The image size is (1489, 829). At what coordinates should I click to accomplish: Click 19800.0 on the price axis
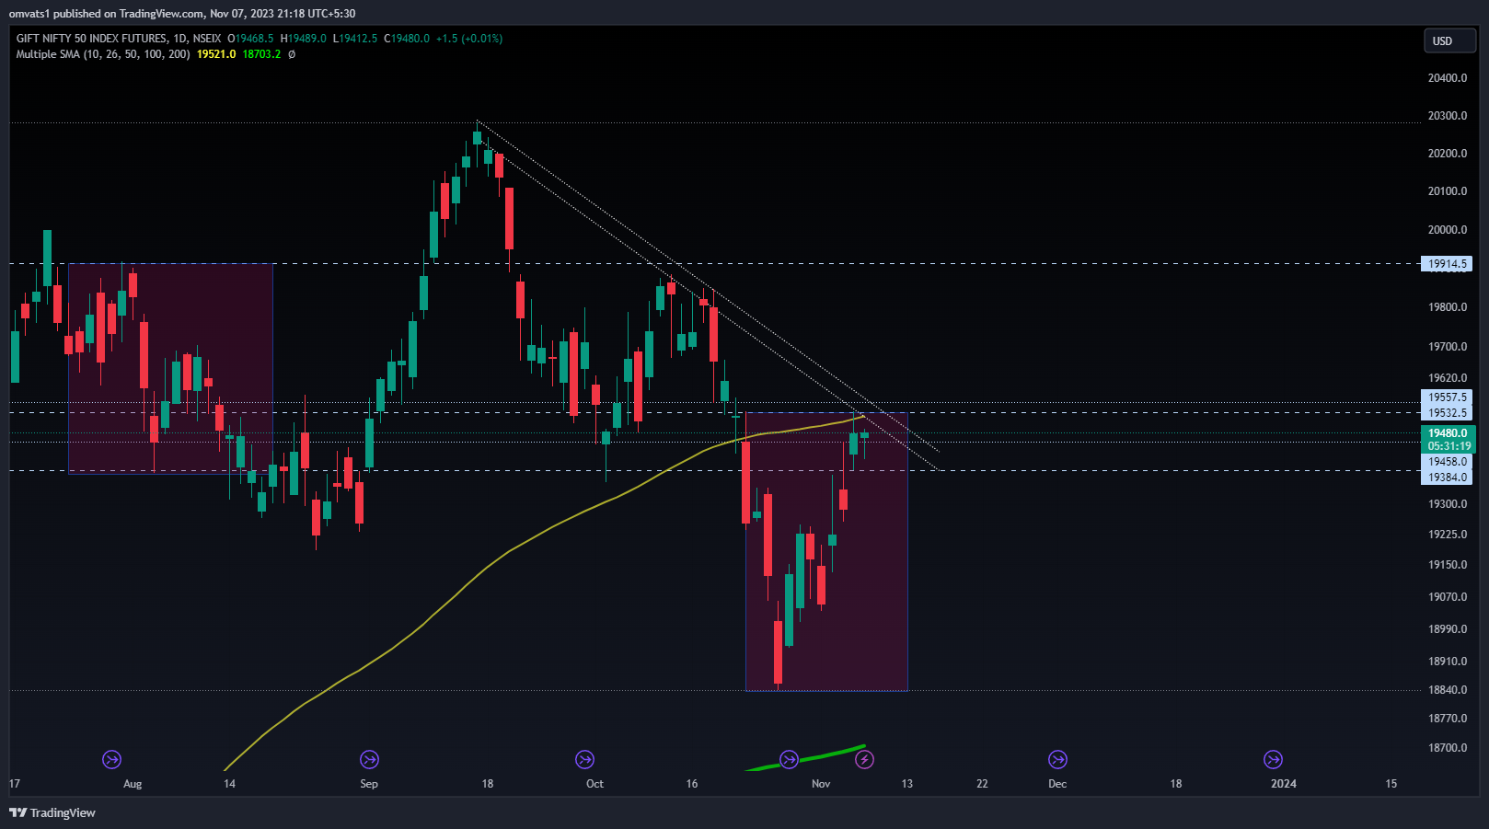(1448, 307)
